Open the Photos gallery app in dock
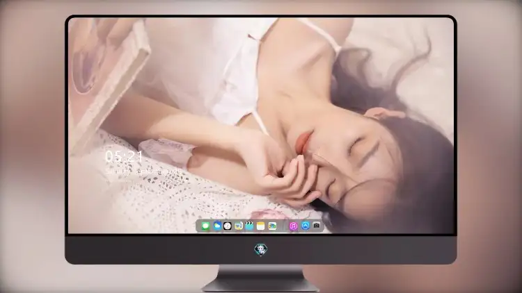This screenshot has height=293, width=522. [x=272, y=226]
